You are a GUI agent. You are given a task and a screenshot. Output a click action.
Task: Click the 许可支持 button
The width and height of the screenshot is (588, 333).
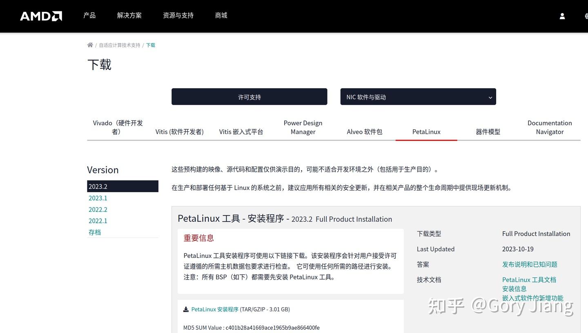(249, 97)
